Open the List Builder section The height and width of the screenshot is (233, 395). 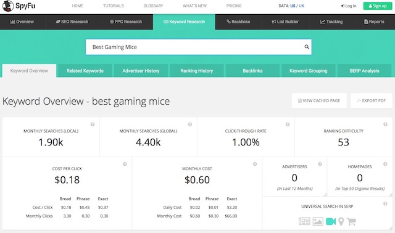pos(285,22)
